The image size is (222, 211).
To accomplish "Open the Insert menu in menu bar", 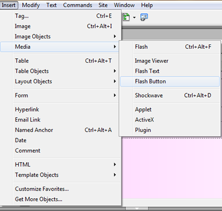I will [9, 5].
